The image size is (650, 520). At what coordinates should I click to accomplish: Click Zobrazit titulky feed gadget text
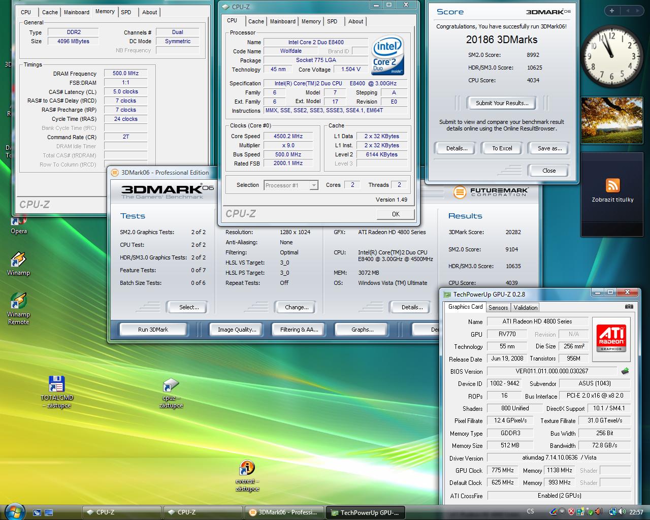(x=612, y=200)
